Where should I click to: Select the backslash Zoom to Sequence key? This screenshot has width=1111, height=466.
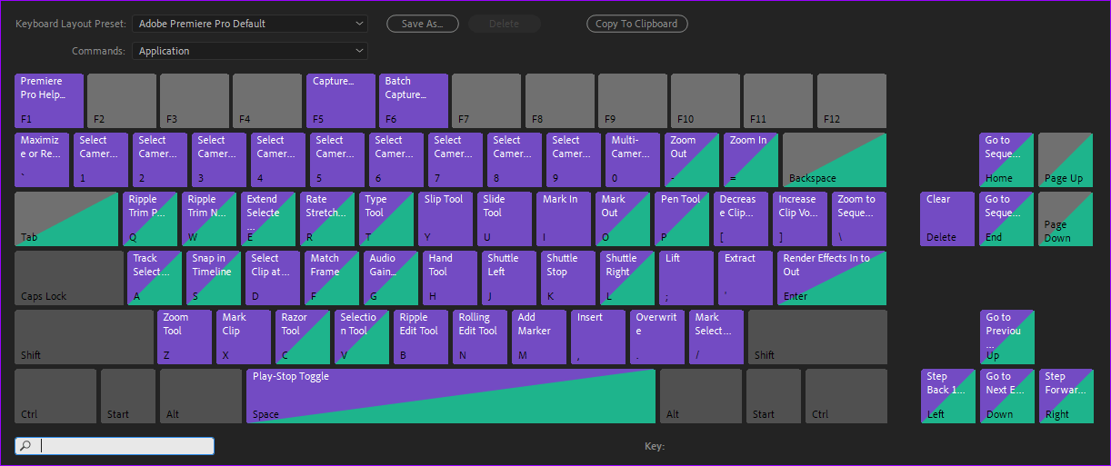[859, 219]
